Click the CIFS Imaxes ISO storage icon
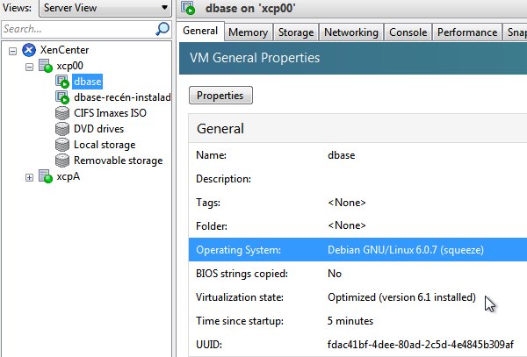Image resolution: width=527 pixels, height=357 pixels. click(62, 113)
